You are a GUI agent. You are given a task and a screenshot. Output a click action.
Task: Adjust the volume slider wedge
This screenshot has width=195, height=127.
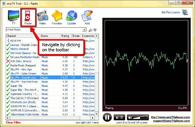click(140, 117)
